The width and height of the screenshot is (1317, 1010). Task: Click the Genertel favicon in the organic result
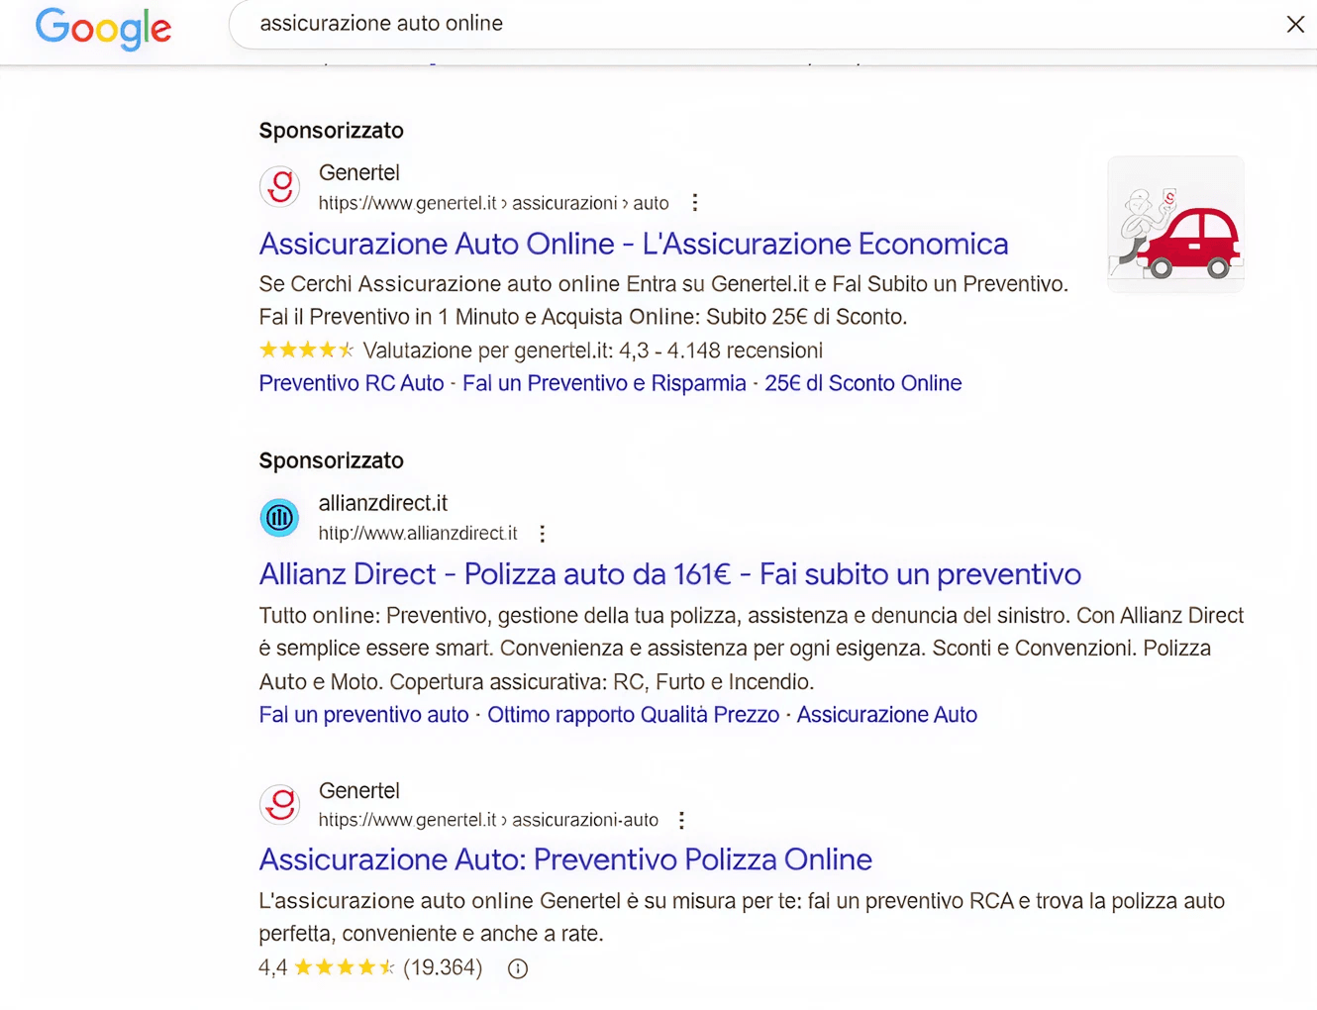tap(280, 804)
